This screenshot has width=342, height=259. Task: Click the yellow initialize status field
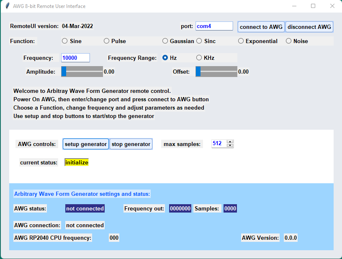[x=77, y=162]
